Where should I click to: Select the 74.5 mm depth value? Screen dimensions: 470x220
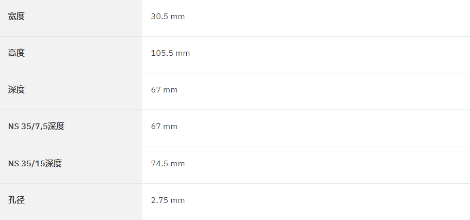[x=168, y=164]
